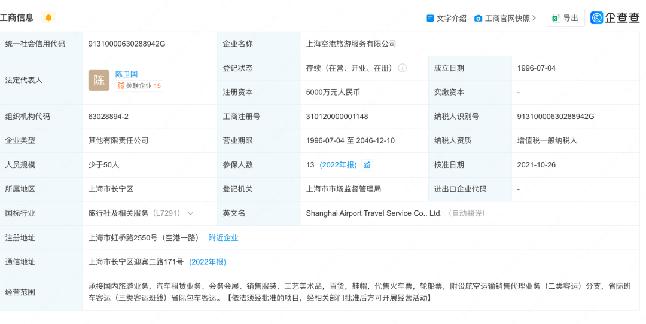
Task: Click the establishment date 1996-07-04
Action: tap(537, 68)
